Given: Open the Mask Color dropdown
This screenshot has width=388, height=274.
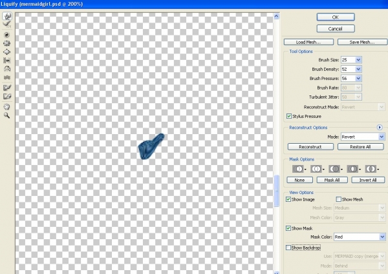Looking at the screenshot, I should (360, 237).
